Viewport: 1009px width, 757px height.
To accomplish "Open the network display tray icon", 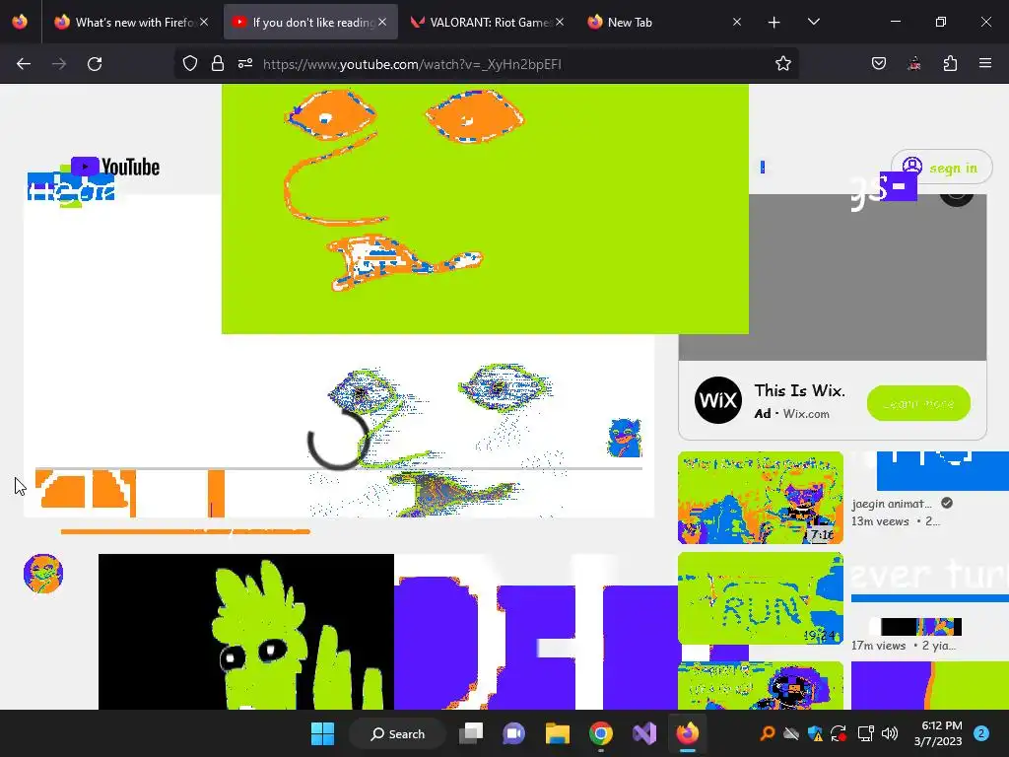I will [x=865, y=733].
